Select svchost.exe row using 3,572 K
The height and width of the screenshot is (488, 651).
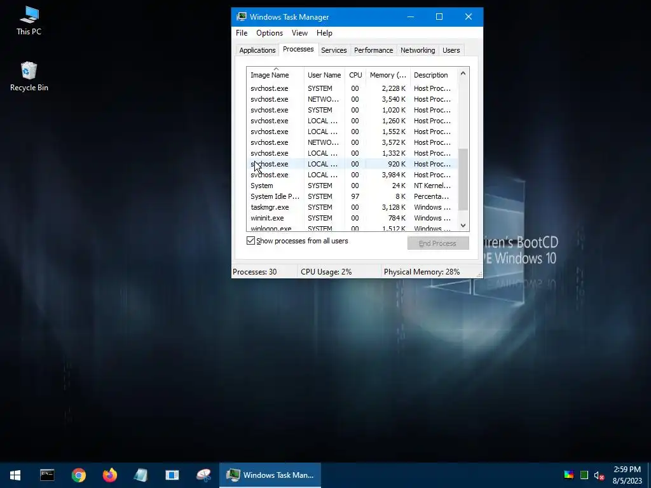point(352,142)
